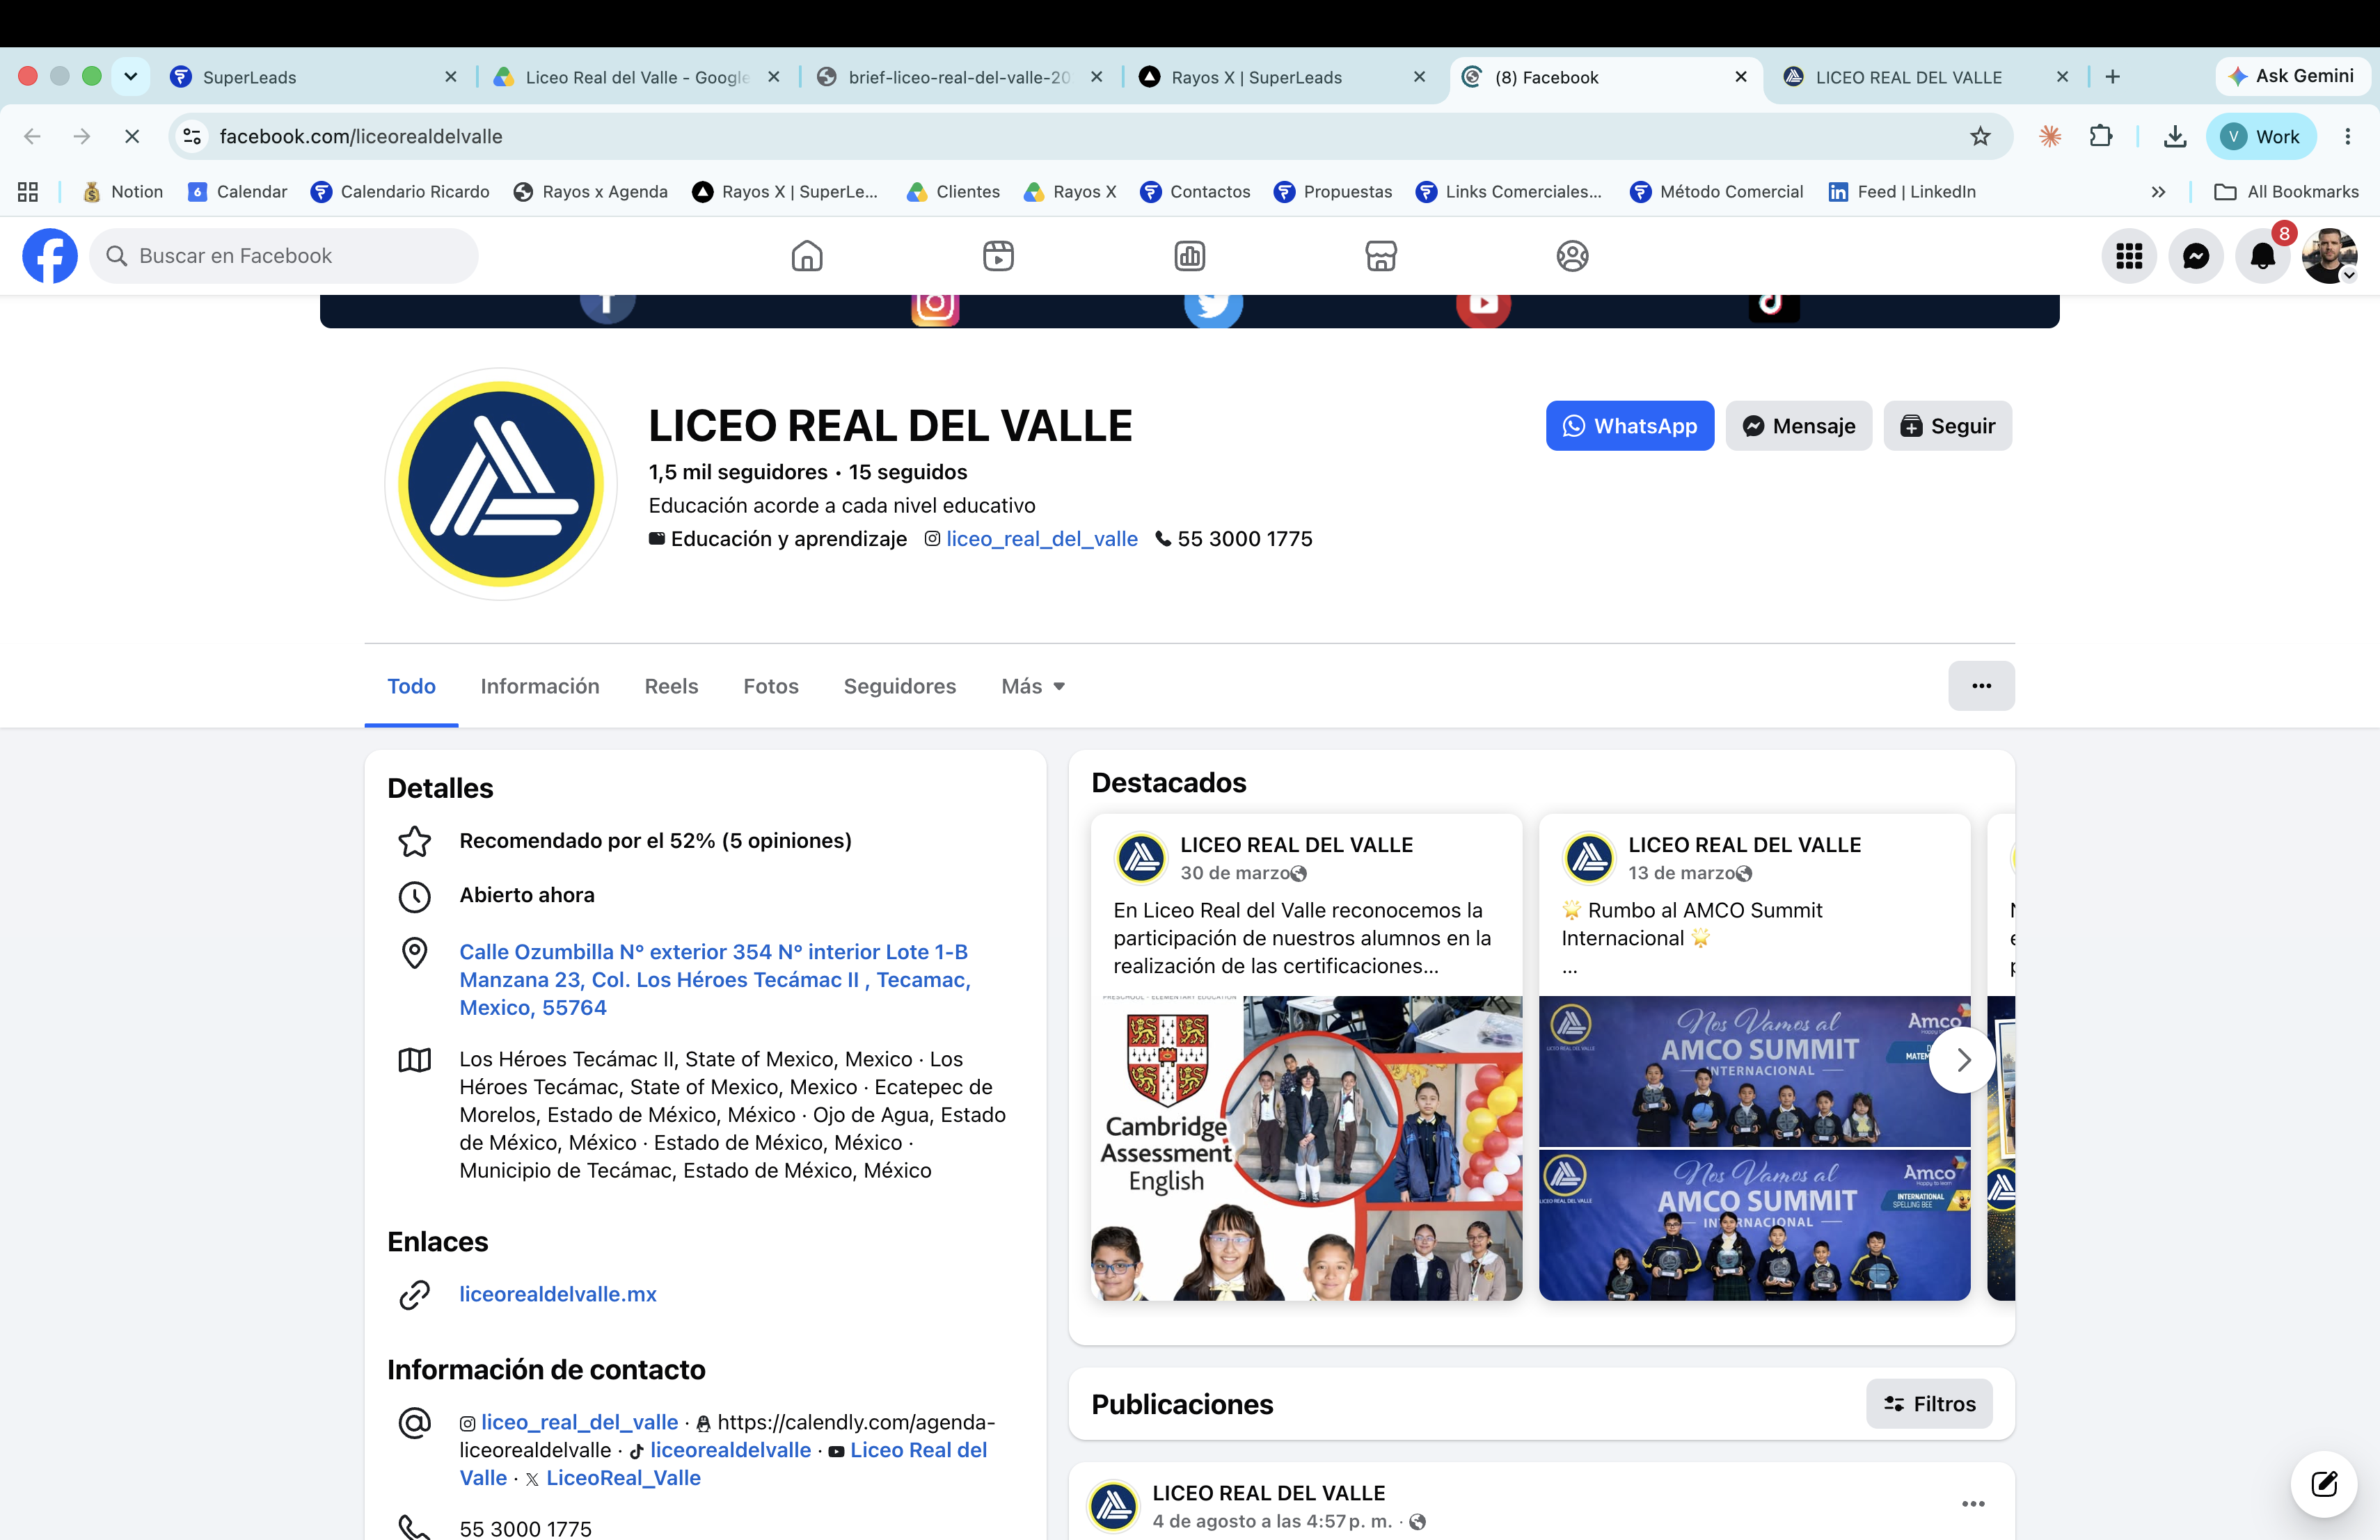Open account profile picture menu
2380x1540 pixels.
(2329, 256)
